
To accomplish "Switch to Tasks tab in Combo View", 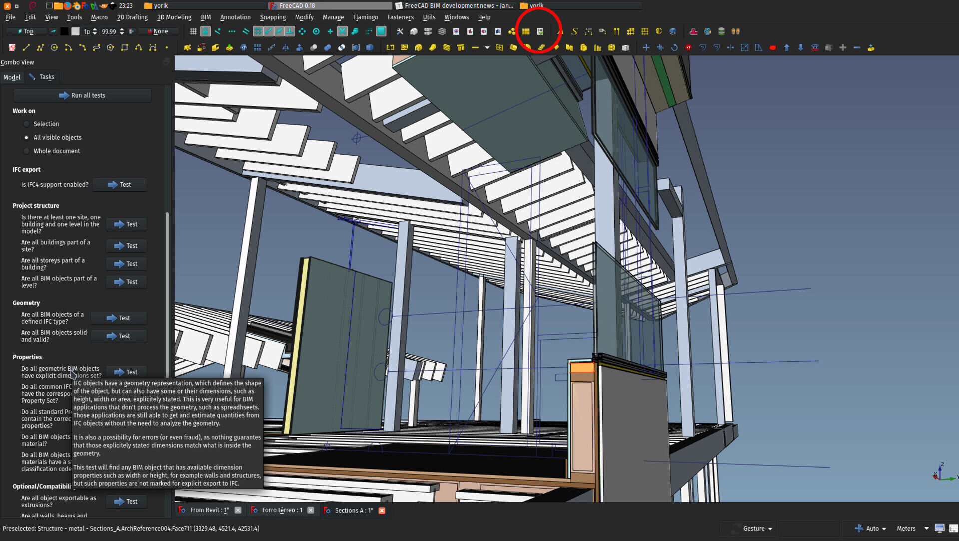I will click(46, 77).
